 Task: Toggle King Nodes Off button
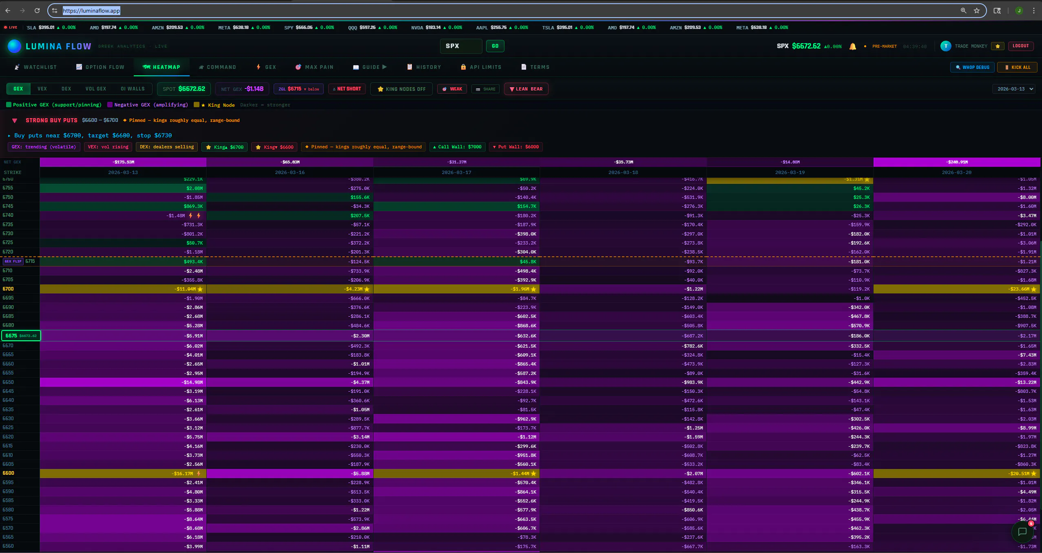[401, 89]
